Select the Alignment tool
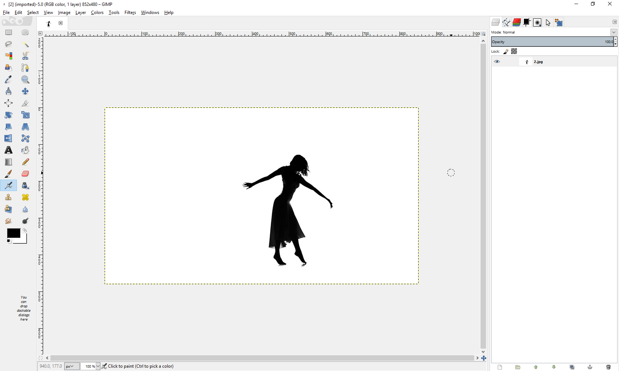Screen dimensions: 619x371 [8, 103]
